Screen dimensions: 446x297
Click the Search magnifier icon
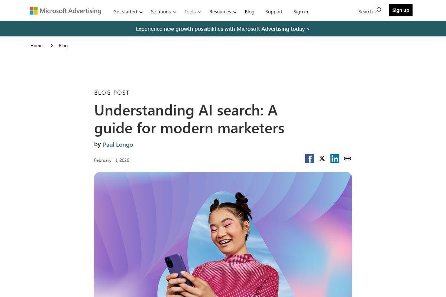tap(378, 10)
